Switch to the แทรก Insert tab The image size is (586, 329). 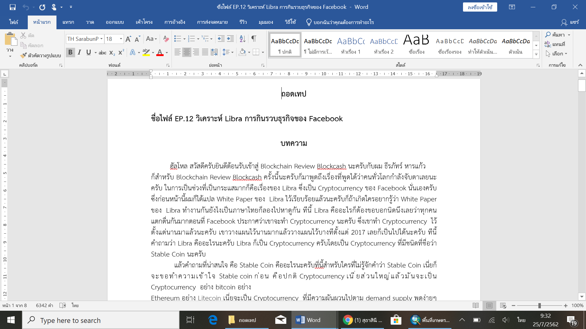(68, 22)
